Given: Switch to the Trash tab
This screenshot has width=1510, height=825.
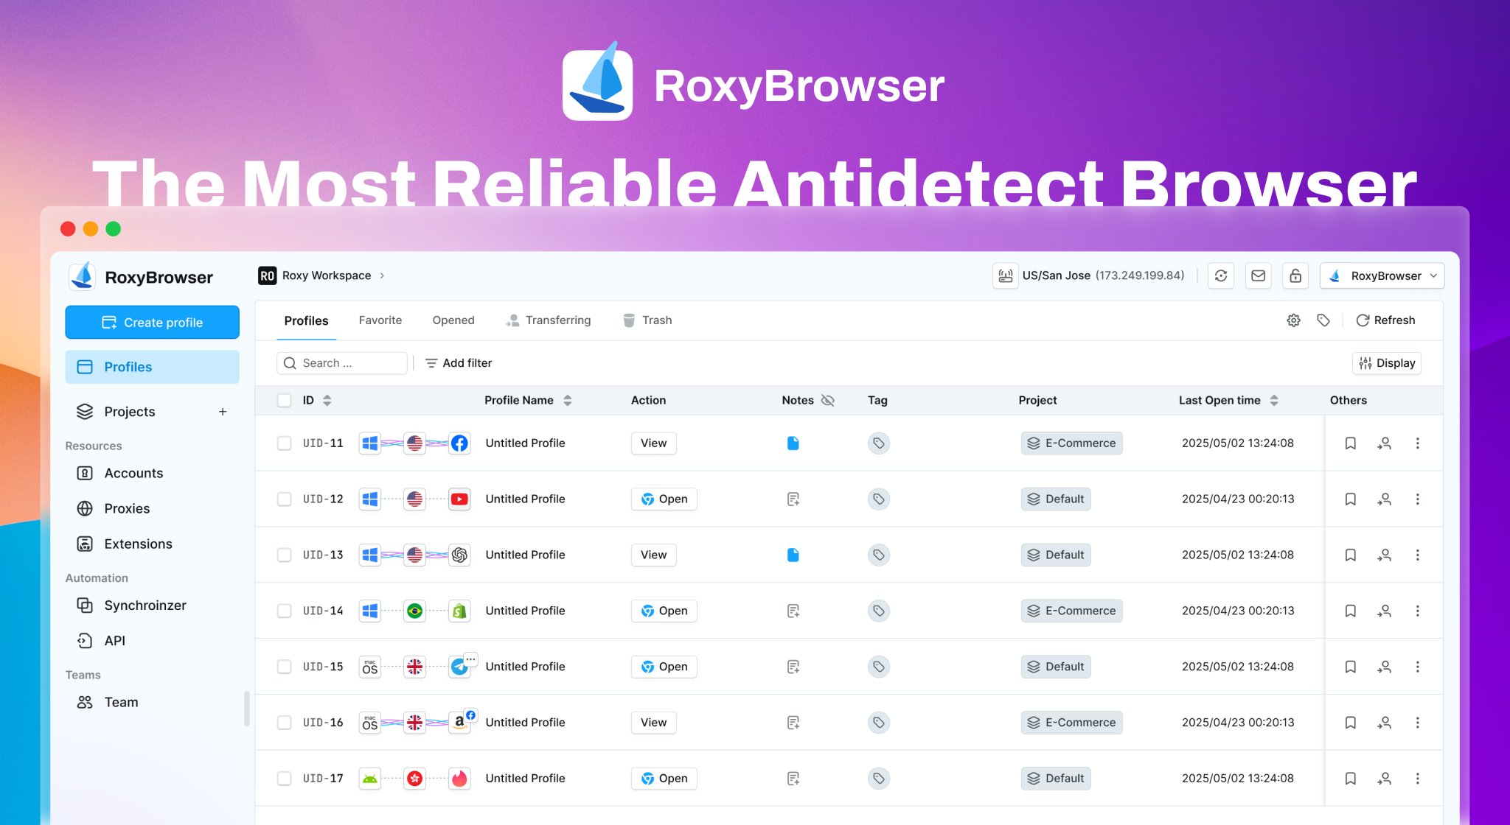Looking at the screenshot, I should [x=656, y=320].
